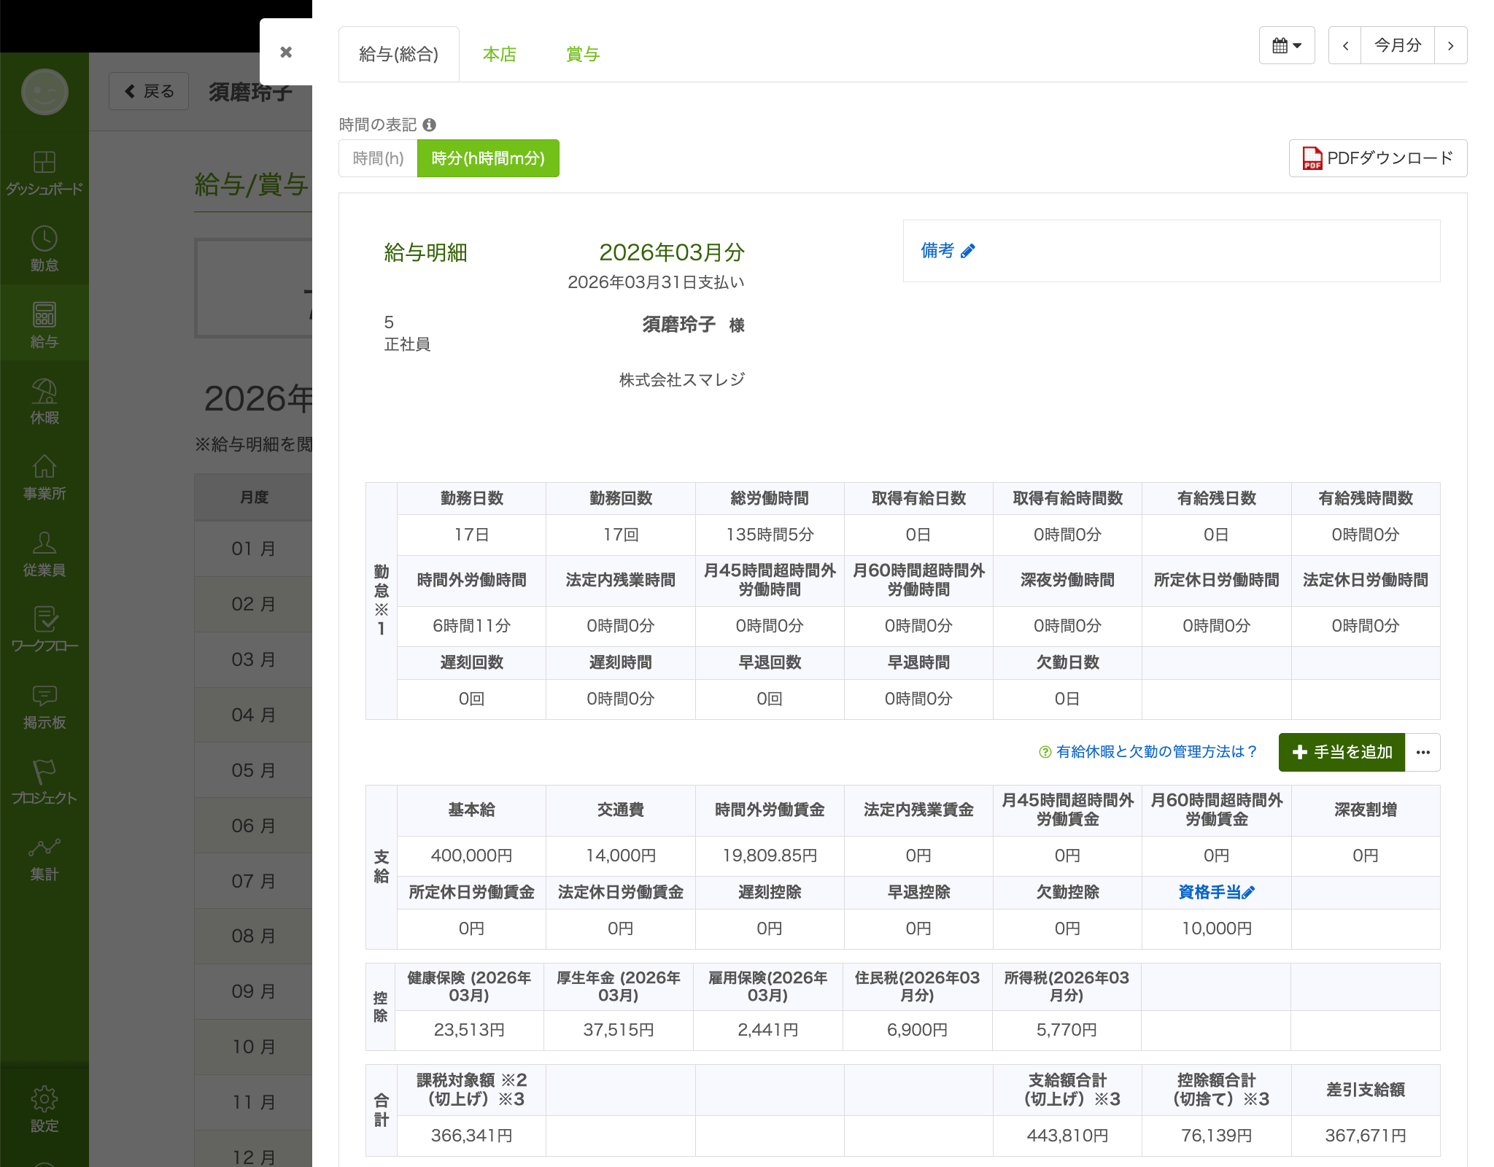Switch to the 本店 tab
The image size is (1494, 1167).
coord(499,55)
